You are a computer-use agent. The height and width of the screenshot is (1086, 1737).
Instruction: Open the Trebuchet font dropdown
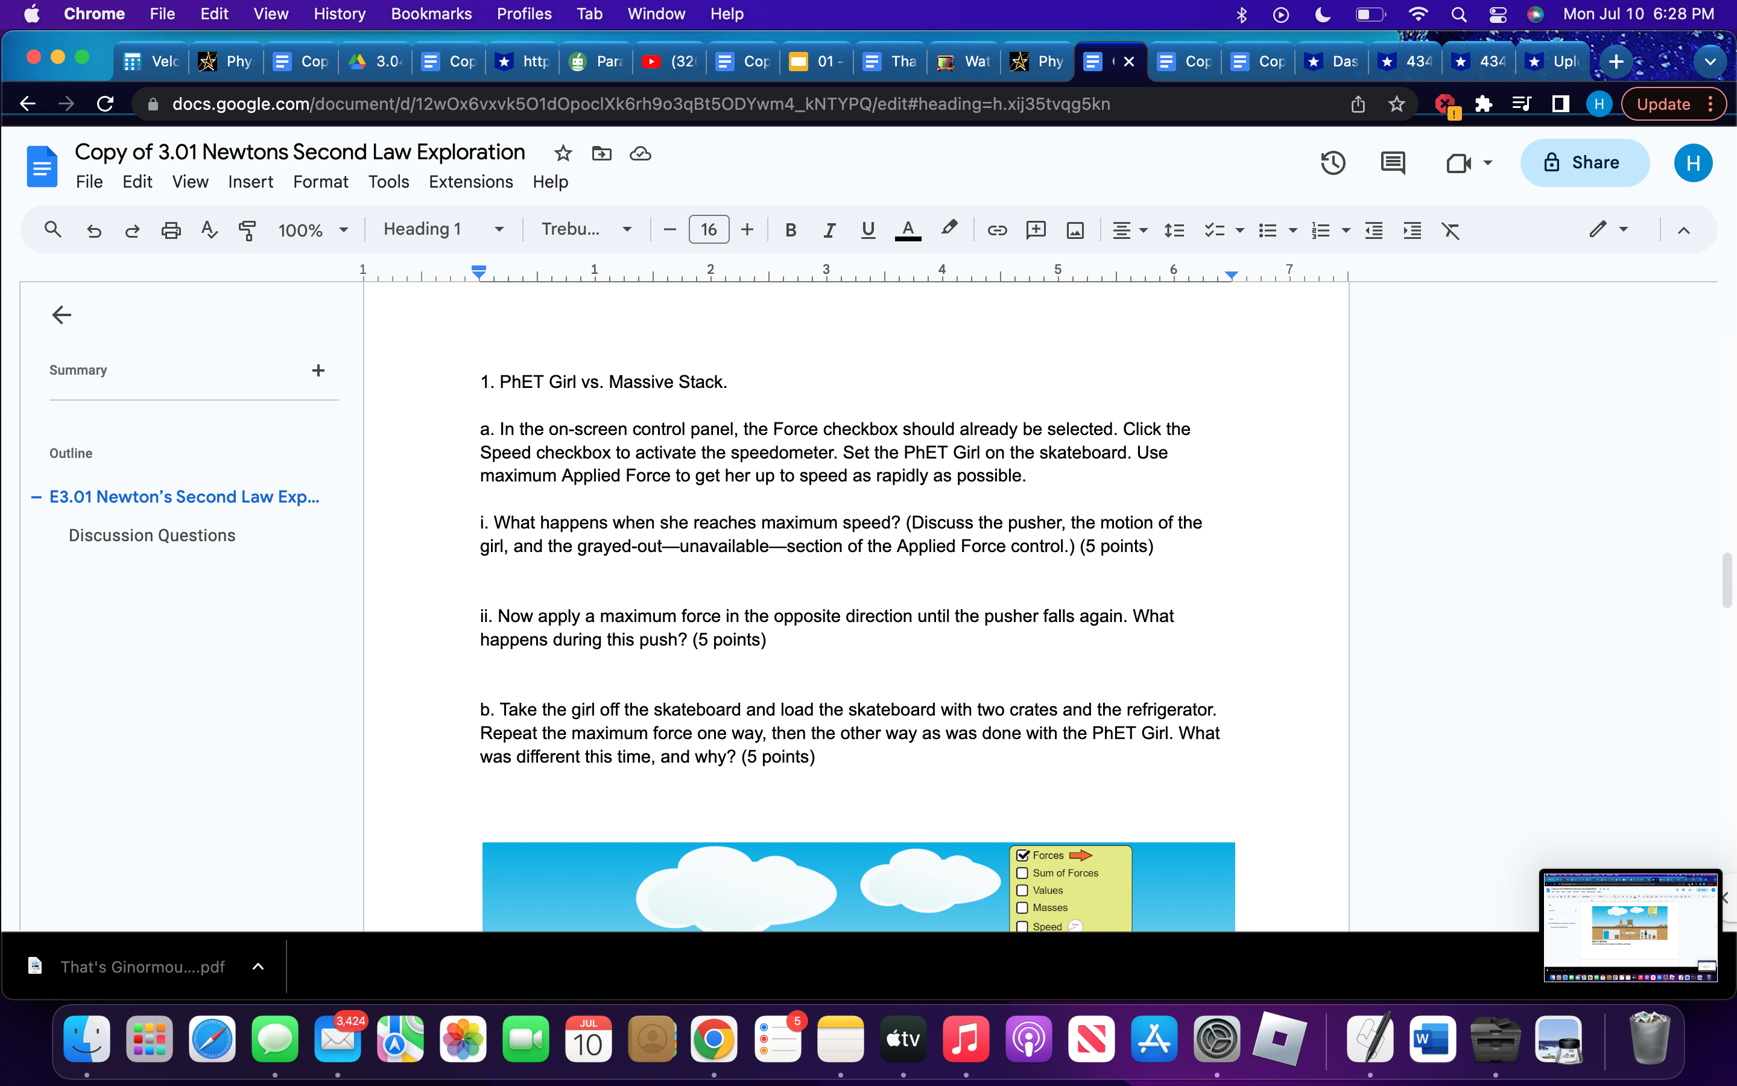(586, 230)
